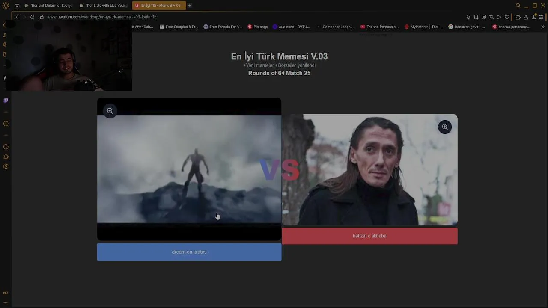Open the After Sub... bookmark
Screen dimensions: 548x308
pyautogui.click(x=143, y=27)
